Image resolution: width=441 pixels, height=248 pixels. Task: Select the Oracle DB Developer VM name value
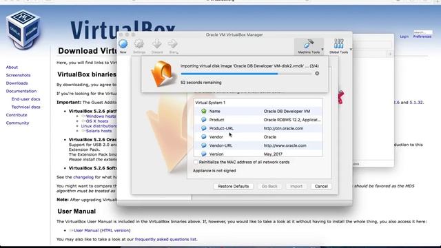(x=287, y=111)
